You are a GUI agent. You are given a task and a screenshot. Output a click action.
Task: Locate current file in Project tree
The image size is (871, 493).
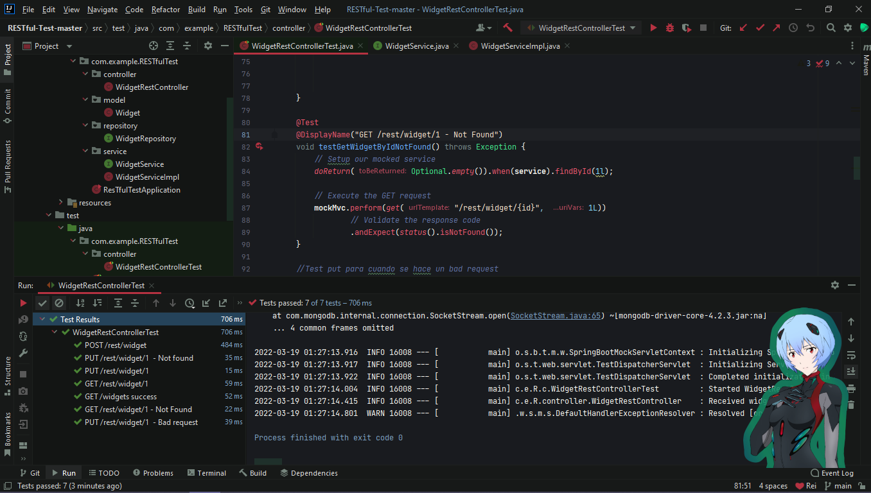click(154, 46)
